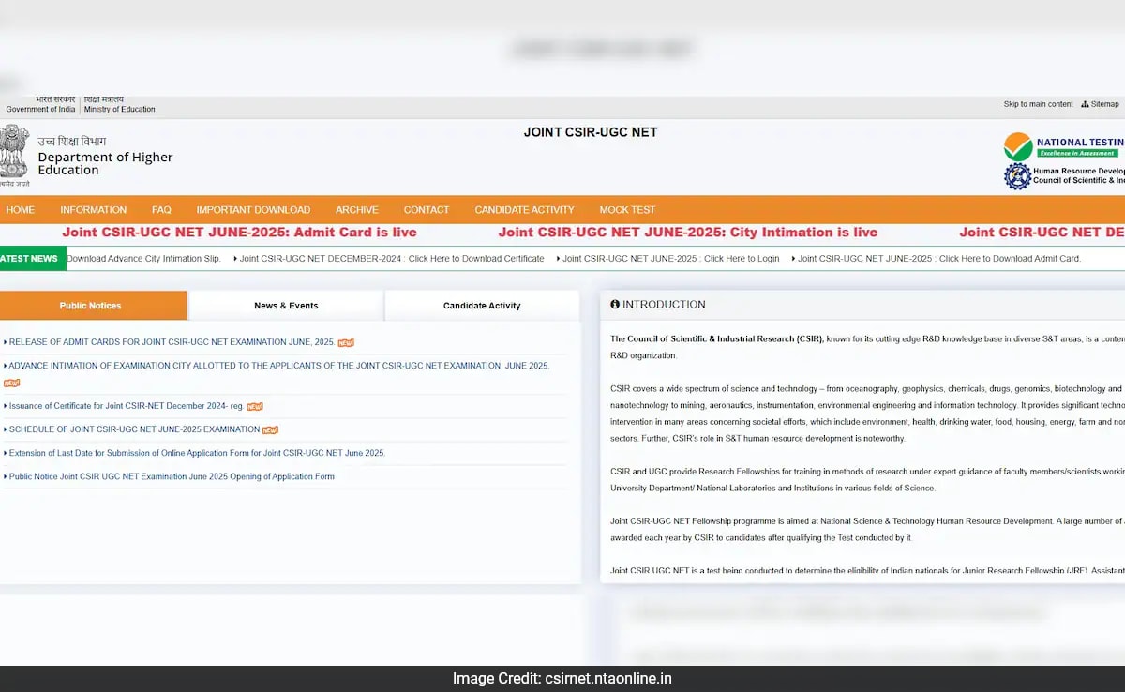Click the INTRODUCTION panel heading
The image size is (1125, 692).
pos(664,305)
